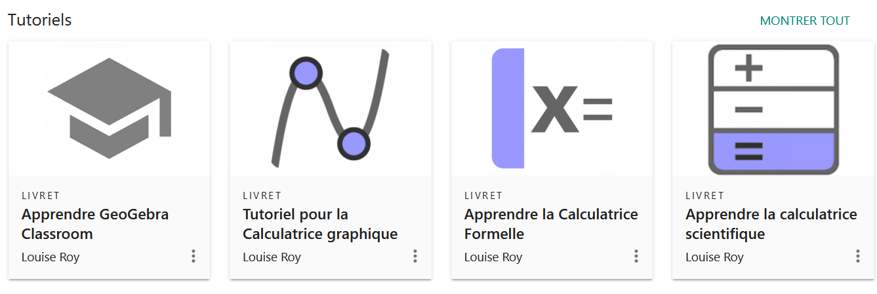Viewport: 877px width, 294px height.
Task: Open options menu for Apprendre GeoGebra Classroom
Action: click(x=194, y=256)
